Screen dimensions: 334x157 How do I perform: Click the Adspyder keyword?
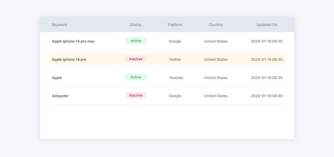(x=60, y=96)
